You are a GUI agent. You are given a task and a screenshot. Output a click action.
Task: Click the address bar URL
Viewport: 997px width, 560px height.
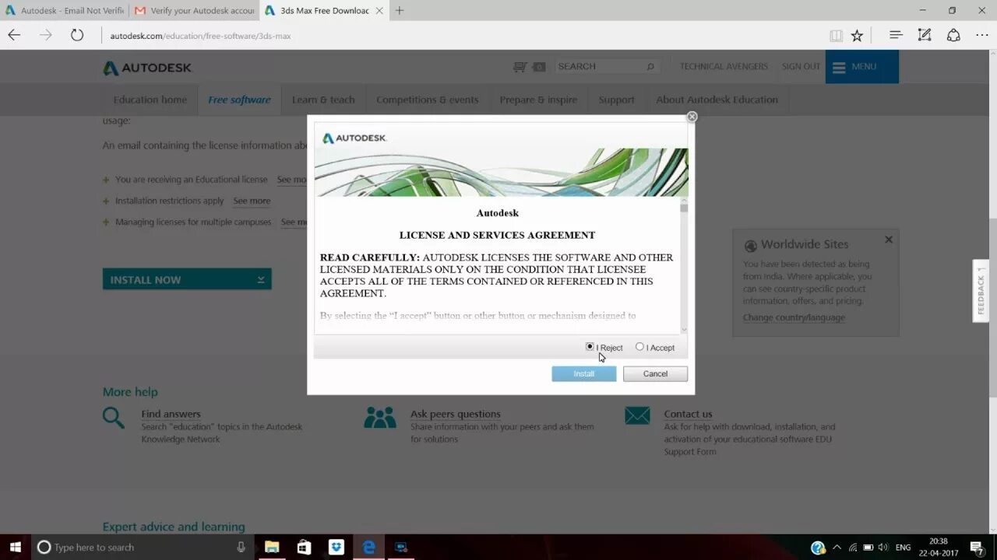coord(200,36)
